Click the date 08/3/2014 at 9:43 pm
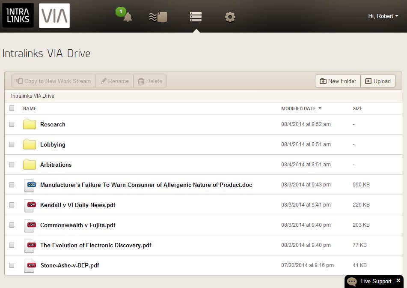407x288 pixels. tap(306, 185)
